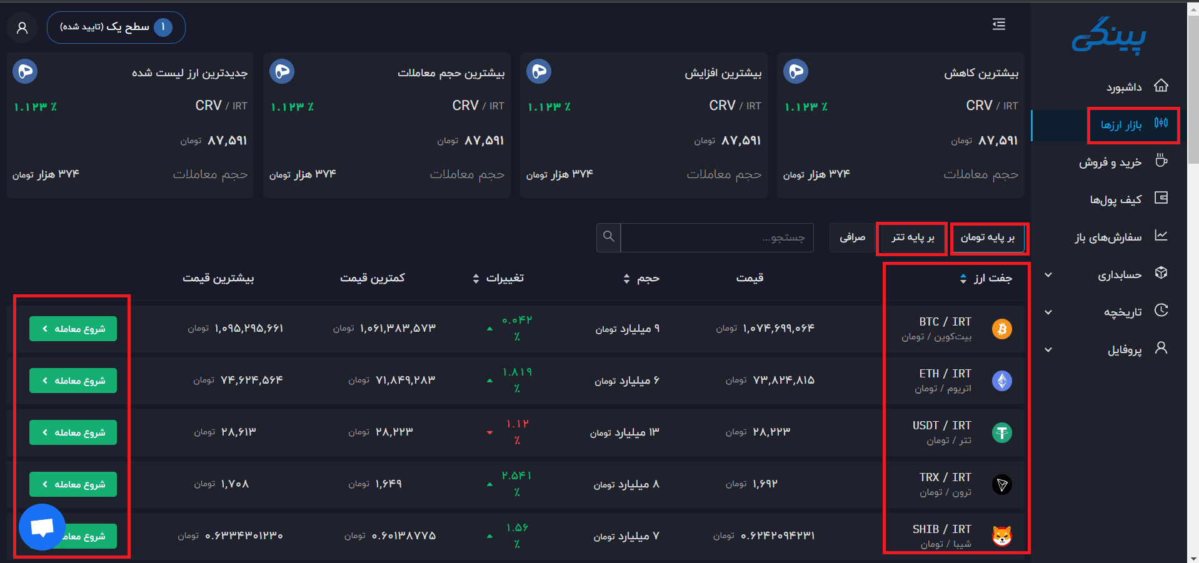The image size is (1199, 563).
Task: Click the Tether coin icon
Action: click(x=1002, y=432)
